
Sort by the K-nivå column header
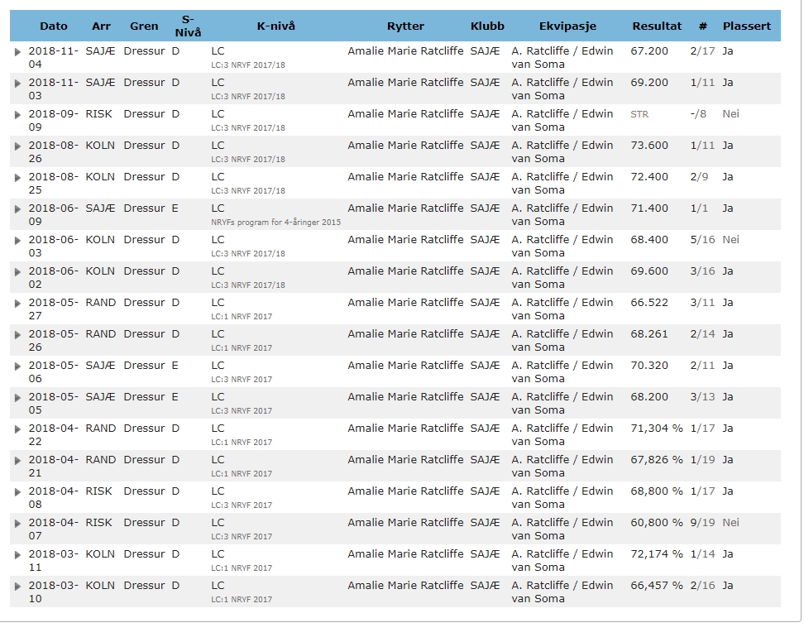tap(276, 26)
